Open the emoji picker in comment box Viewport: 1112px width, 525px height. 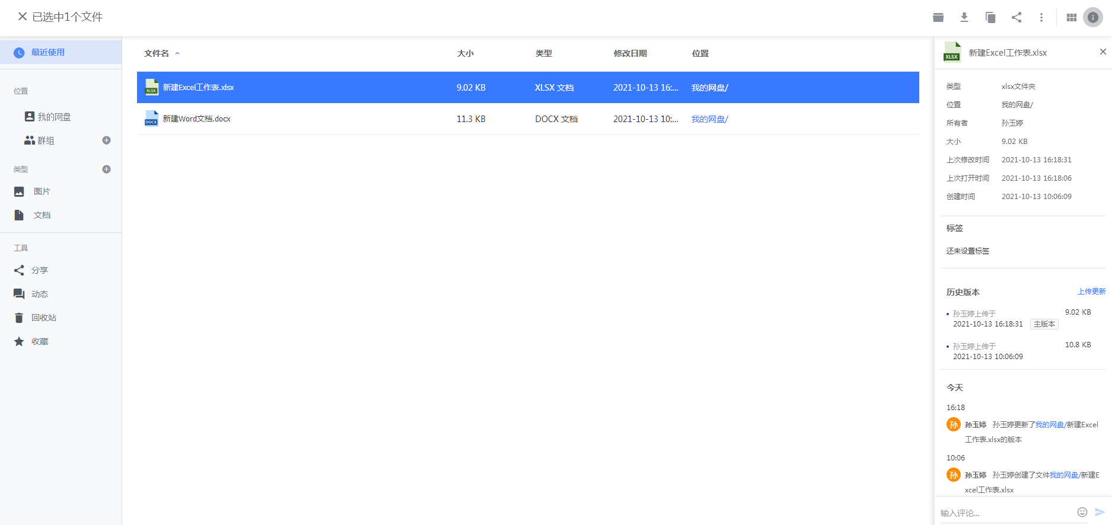click(x=1082, y=512)
